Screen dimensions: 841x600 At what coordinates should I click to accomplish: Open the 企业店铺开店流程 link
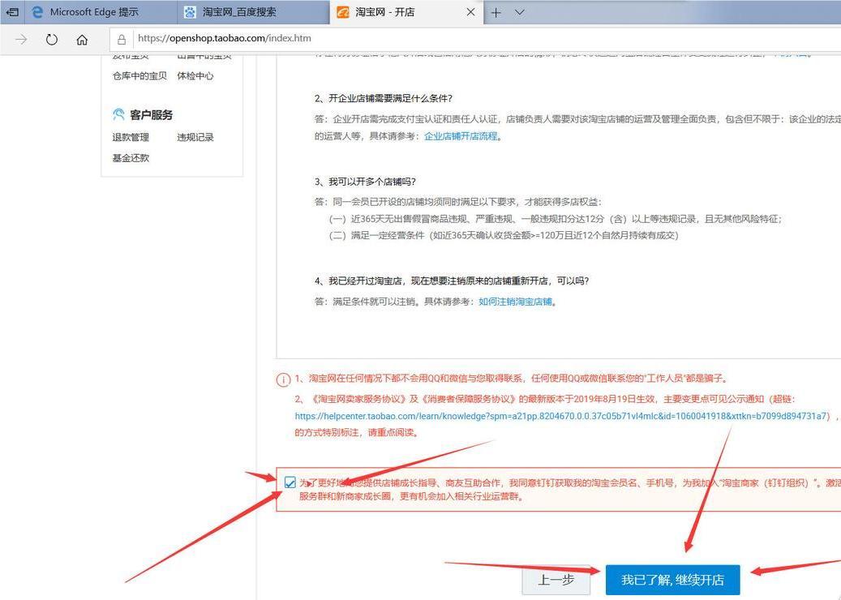coord(460,136)
